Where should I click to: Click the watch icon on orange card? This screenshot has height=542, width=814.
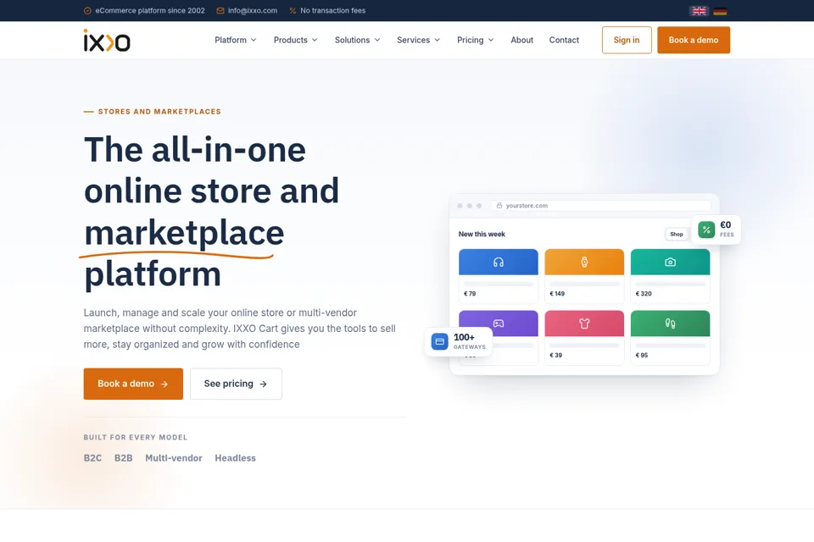(x=584, y=262)
